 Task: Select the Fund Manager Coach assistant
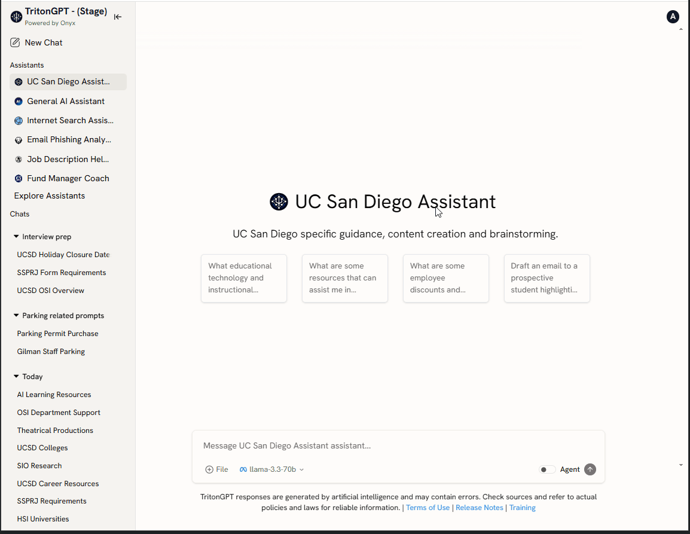pos(68,178)
